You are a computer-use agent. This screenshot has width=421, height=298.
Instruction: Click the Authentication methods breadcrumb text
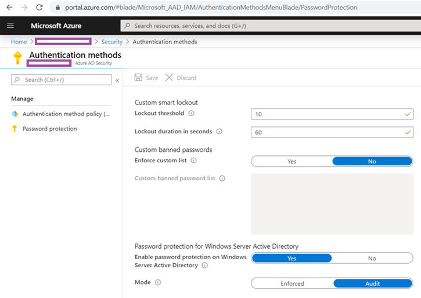(165, 42)
